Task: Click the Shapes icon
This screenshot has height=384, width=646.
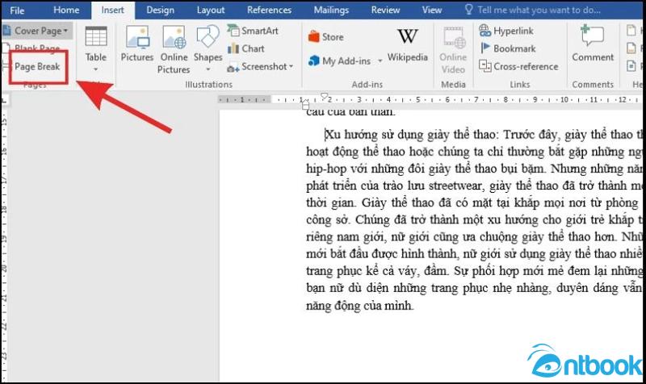Action: pos(208,38)
